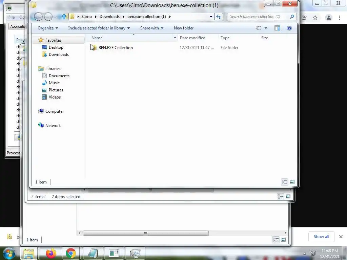Screen dimensions: 347x260
Task: Open Task Manager taskbar icon
Action: click(x=135, y=253)
